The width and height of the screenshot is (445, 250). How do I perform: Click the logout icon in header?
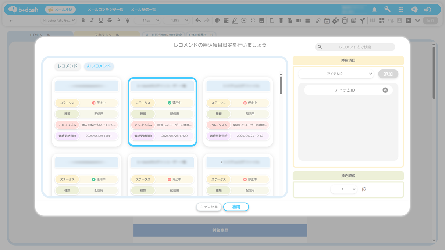tap(427, 10)
